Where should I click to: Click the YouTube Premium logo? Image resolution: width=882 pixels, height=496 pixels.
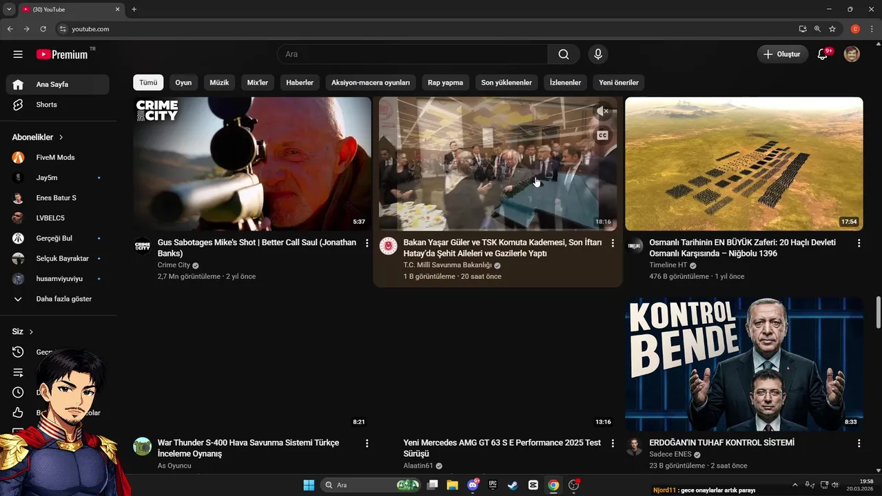(62, 54)
